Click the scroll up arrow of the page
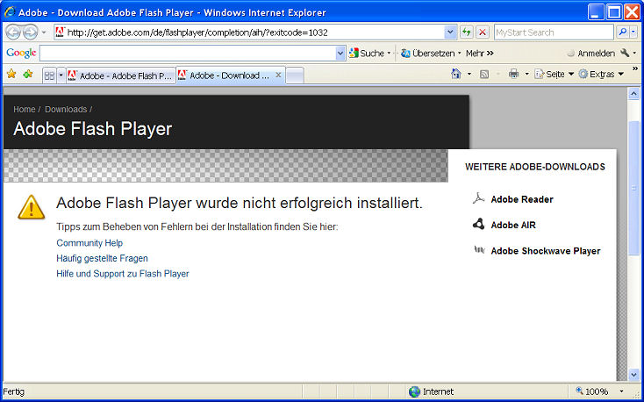Viewport: 644px width, 402px height. point(633,94)
